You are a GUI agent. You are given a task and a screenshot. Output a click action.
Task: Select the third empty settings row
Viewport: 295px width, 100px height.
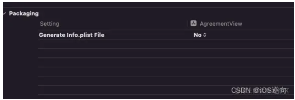tap(166, 62)
